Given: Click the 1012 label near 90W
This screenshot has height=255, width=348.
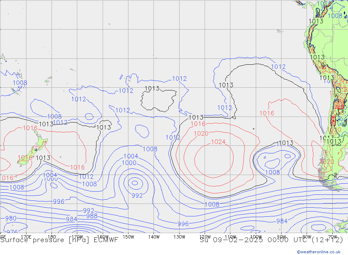Looking at the screenshot, I should 278,66.
